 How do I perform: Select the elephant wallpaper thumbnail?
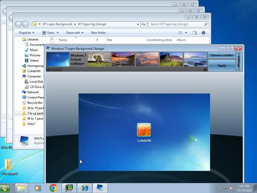pos(99,59)
